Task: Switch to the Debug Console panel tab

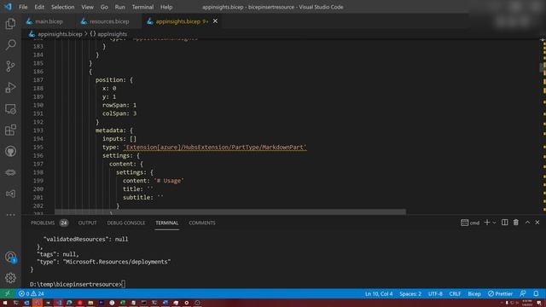Action: pos(126,223)
